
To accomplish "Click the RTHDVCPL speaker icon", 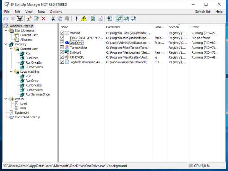I will tap(67, 57).
